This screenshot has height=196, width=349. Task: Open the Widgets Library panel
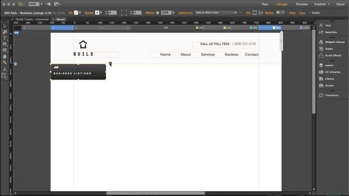coord(332,42)
